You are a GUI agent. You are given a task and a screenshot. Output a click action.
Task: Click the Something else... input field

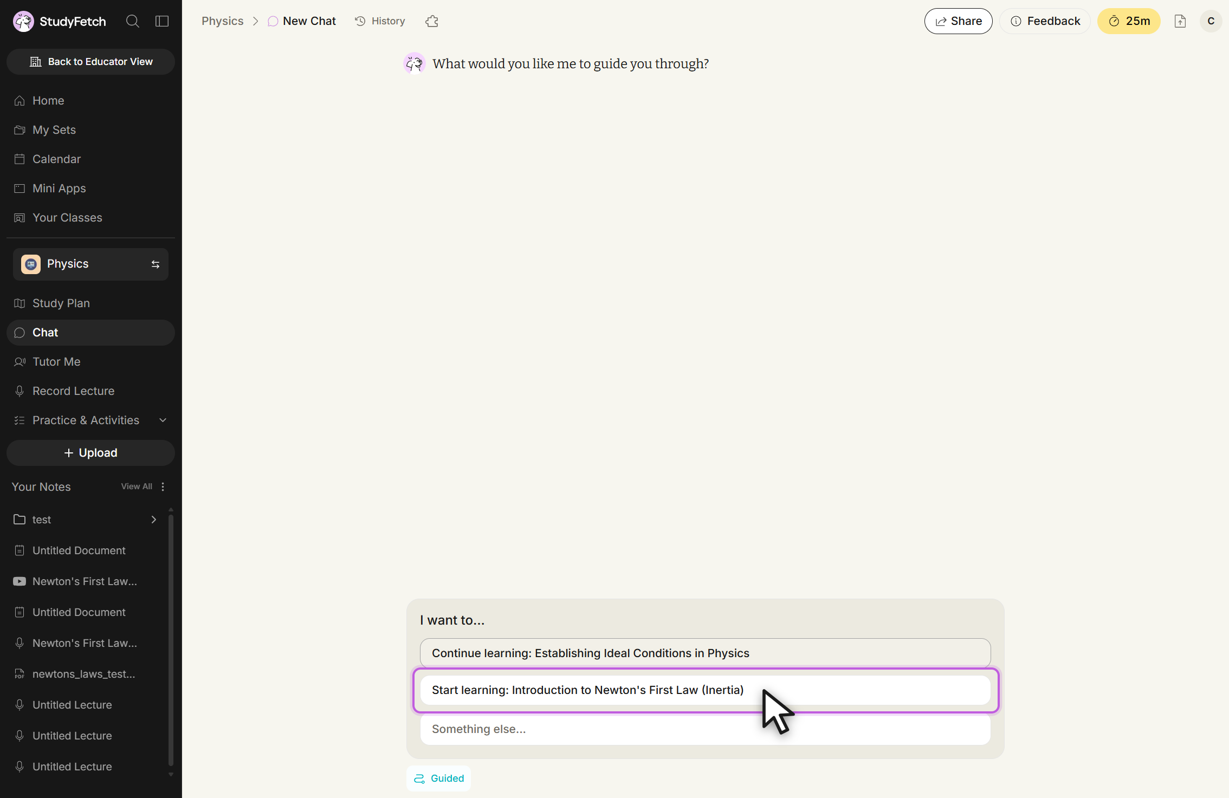coord(705,729)
